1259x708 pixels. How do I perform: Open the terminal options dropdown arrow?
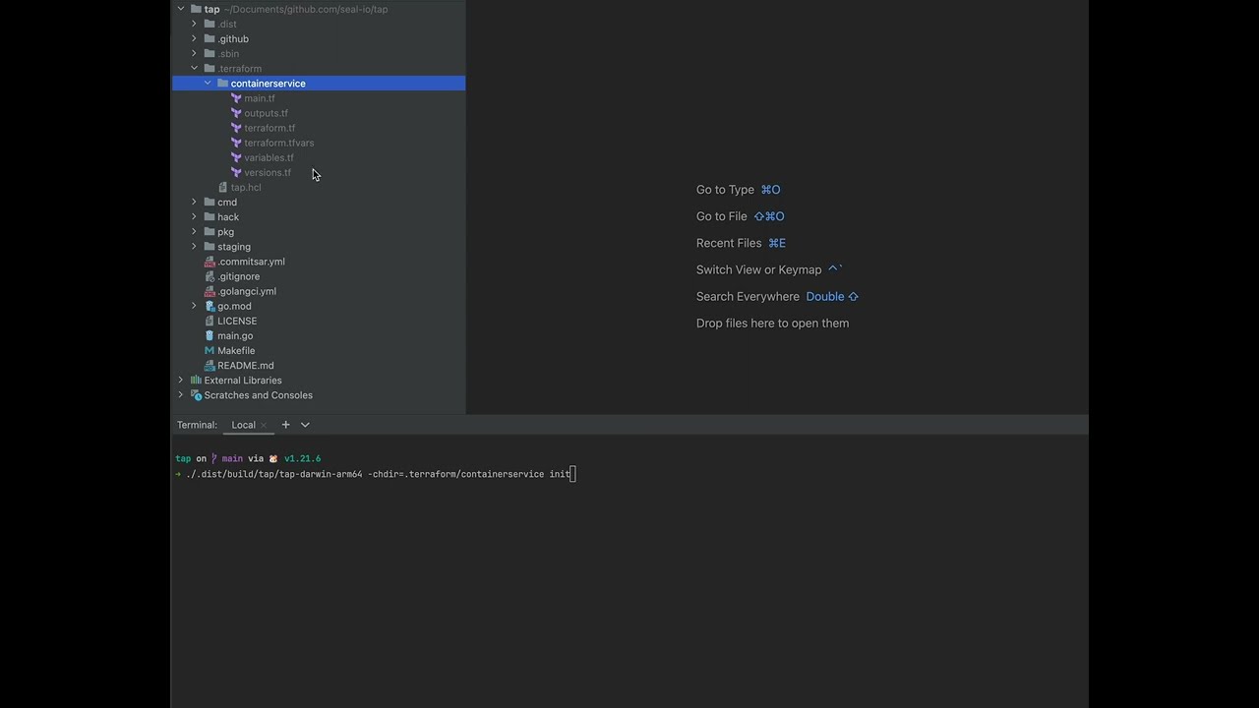pos(305,425)
